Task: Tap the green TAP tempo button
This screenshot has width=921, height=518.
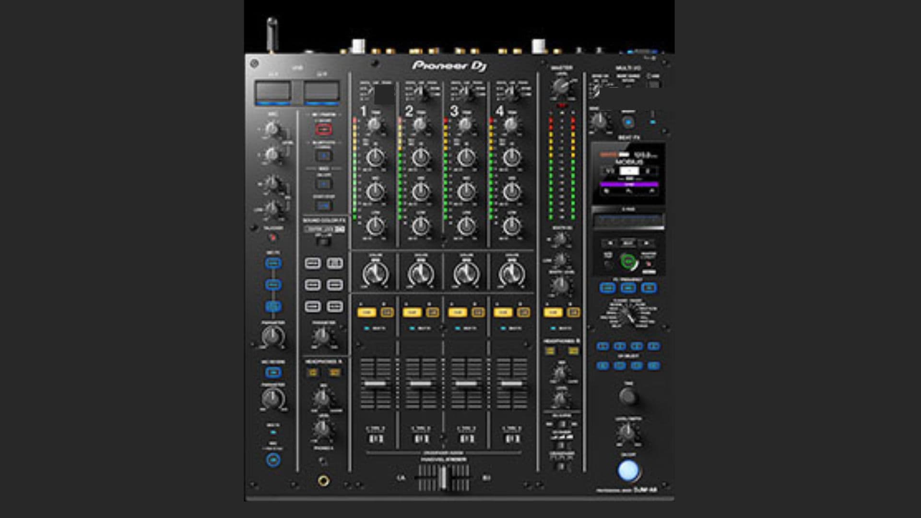Action: pyautogui.click(x=628, y=262)
